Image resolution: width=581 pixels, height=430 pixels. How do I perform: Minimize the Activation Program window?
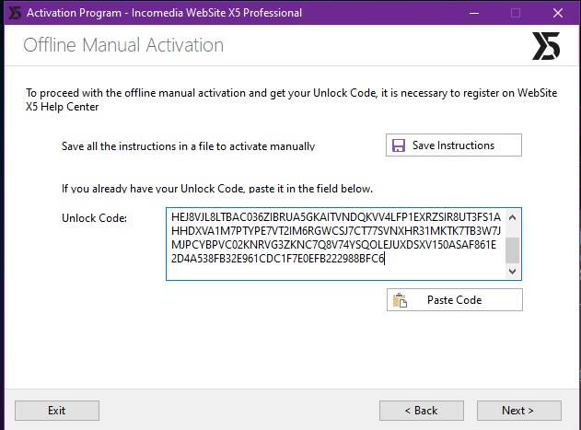(474, 13)
